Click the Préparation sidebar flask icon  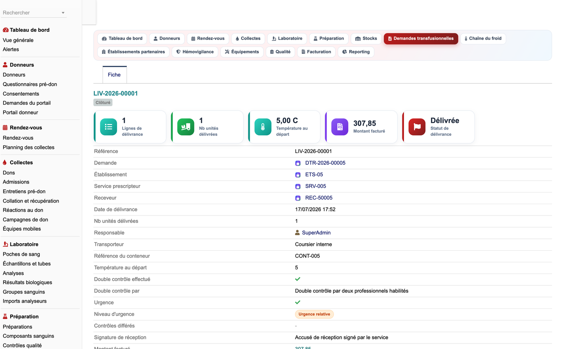[5, 317]
